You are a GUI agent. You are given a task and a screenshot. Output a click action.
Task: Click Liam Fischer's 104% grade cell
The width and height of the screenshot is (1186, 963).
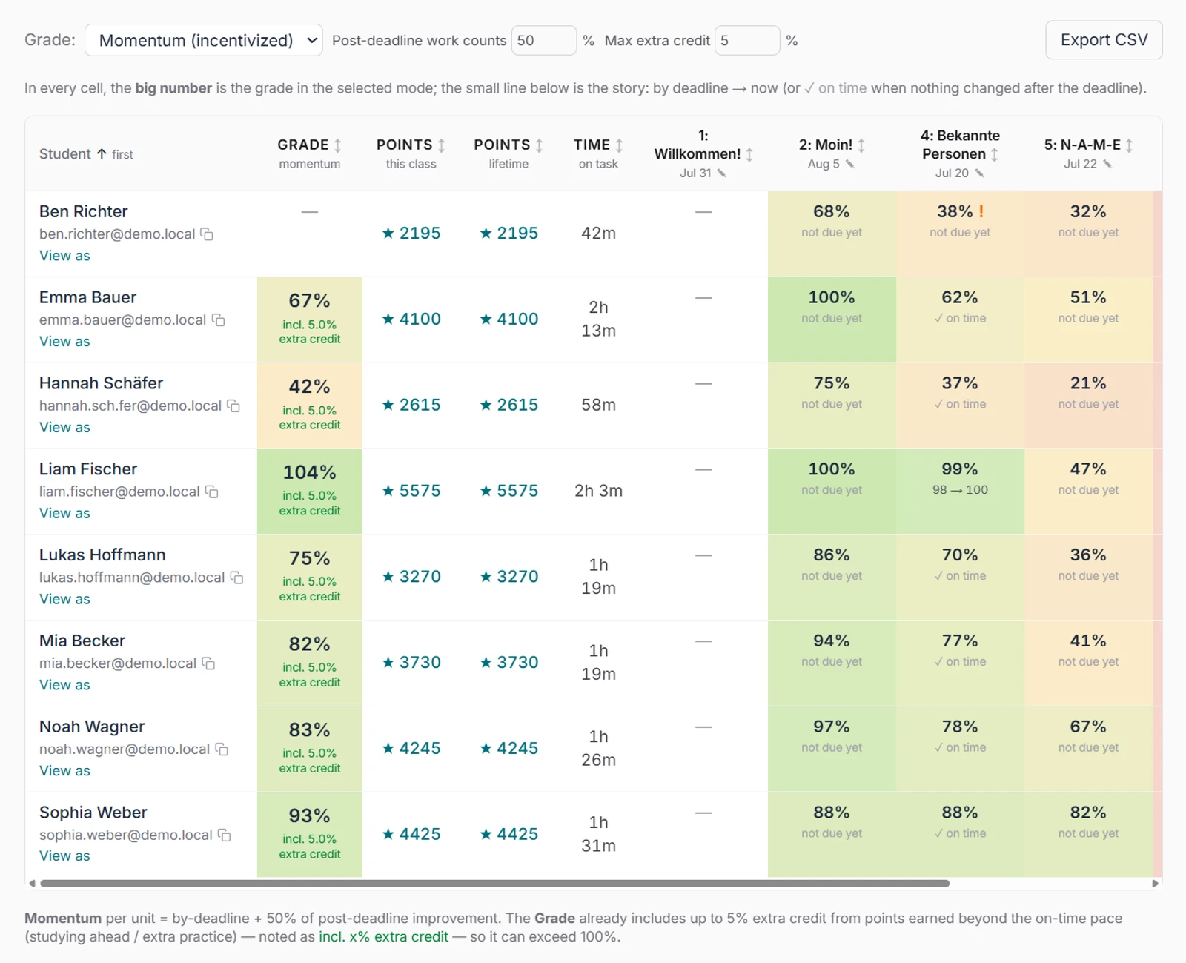(309, 491)
